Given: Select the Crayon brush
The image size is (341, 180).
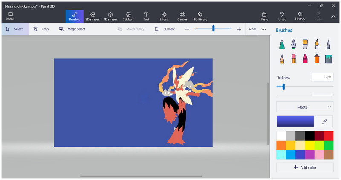Looking at the screenshot, I should click(x=305, y=59).
